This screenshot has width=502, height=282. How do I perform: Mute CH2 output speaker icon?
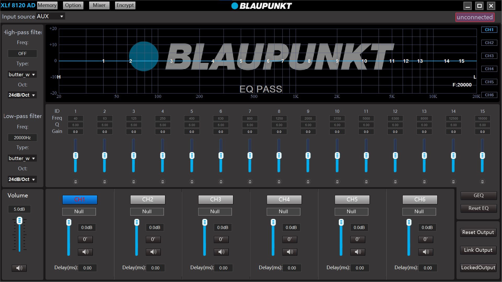tap(153, 252)
